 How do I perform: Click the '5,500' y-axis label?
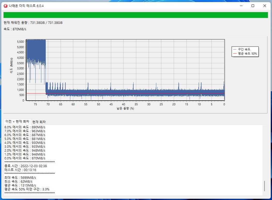pyautogui.click(x=20, y=42)
